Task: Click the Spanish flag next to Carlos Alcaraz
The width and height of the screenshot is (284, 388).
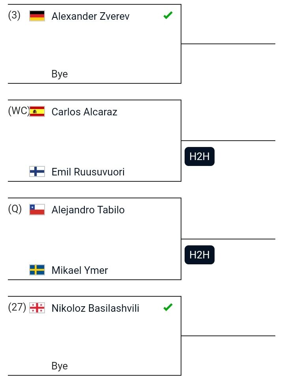Action: pos(37,111)
